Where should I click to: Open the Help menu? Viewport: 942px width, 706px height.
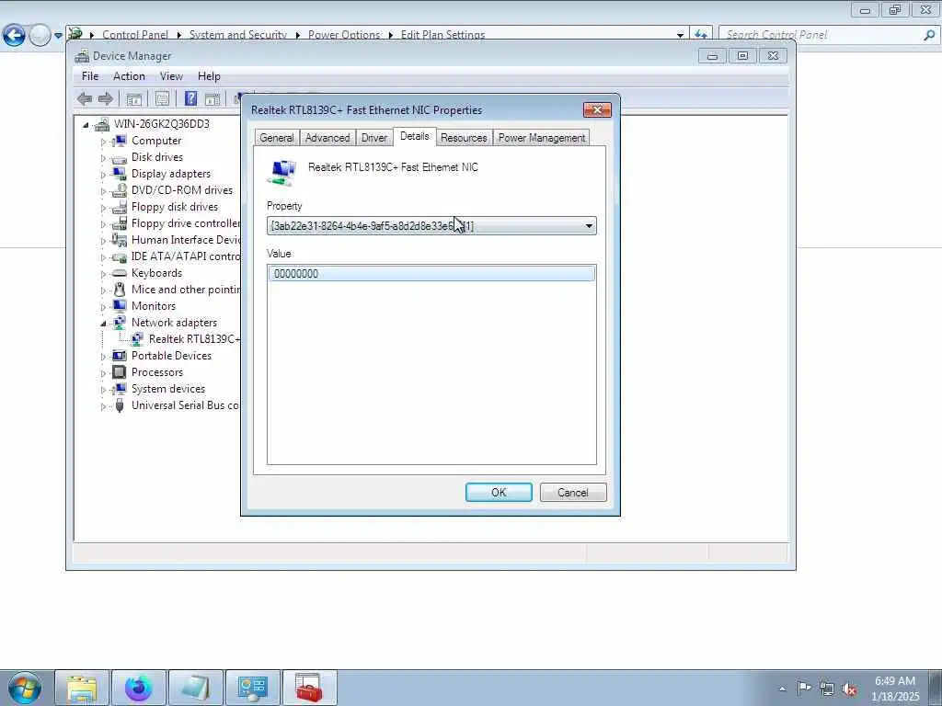pos(209,76)
